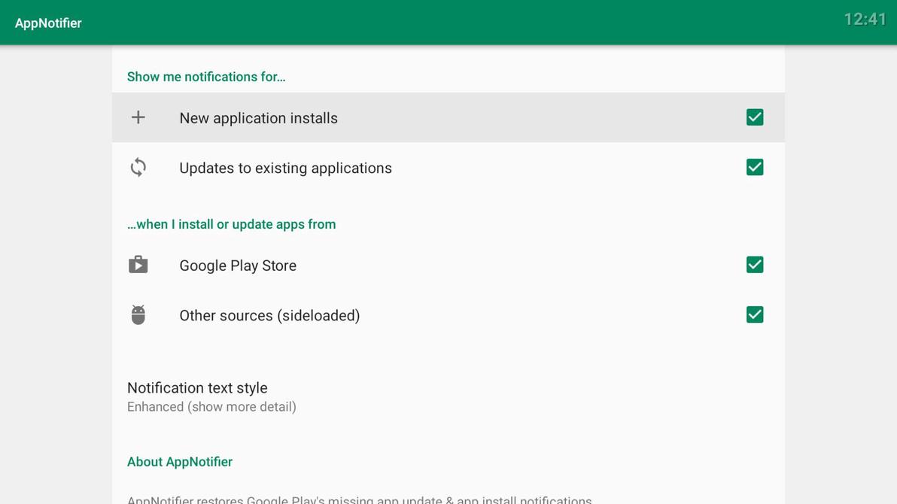Click the Show me notifications for header
The height and width of the screenshot is (504, 897).
206,76
